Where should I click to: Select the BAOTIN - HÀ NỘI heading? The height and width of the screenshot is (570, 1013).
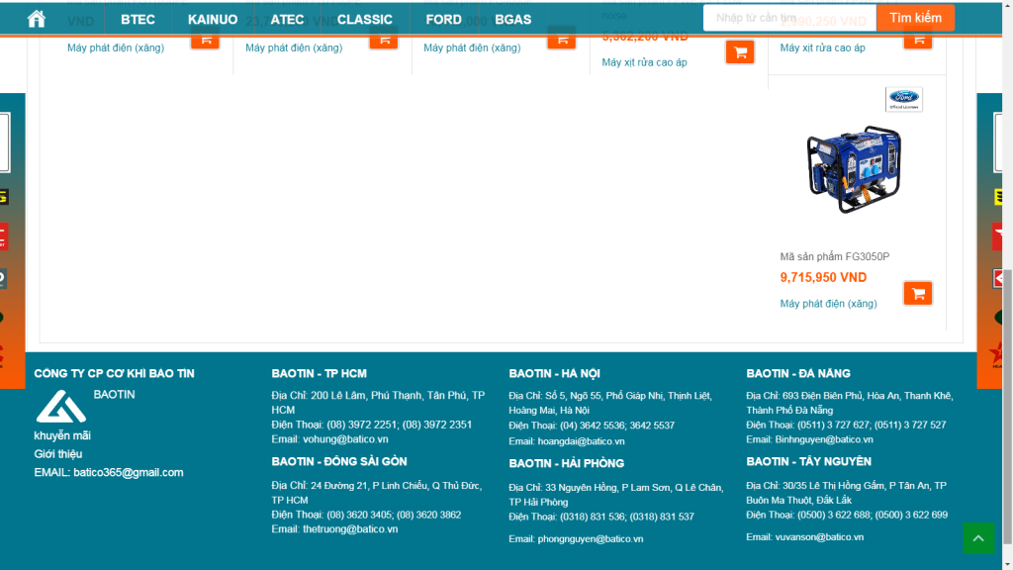(x=554, y=373)
